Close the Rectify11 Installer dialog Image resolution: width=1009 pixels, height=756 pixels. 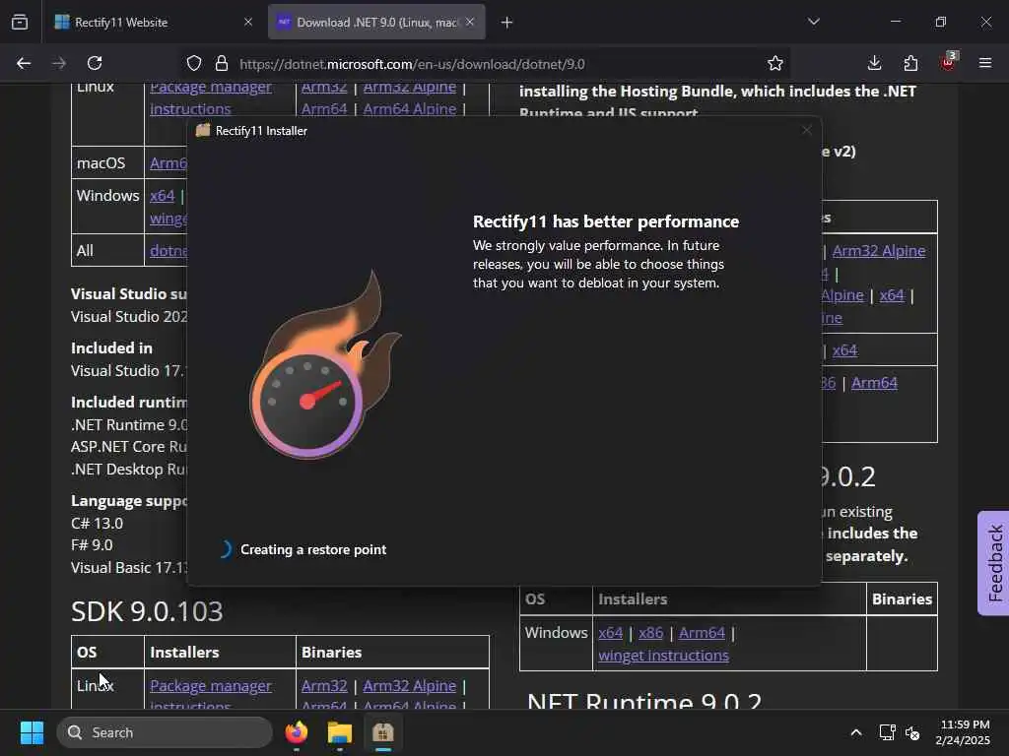point(807,131)
